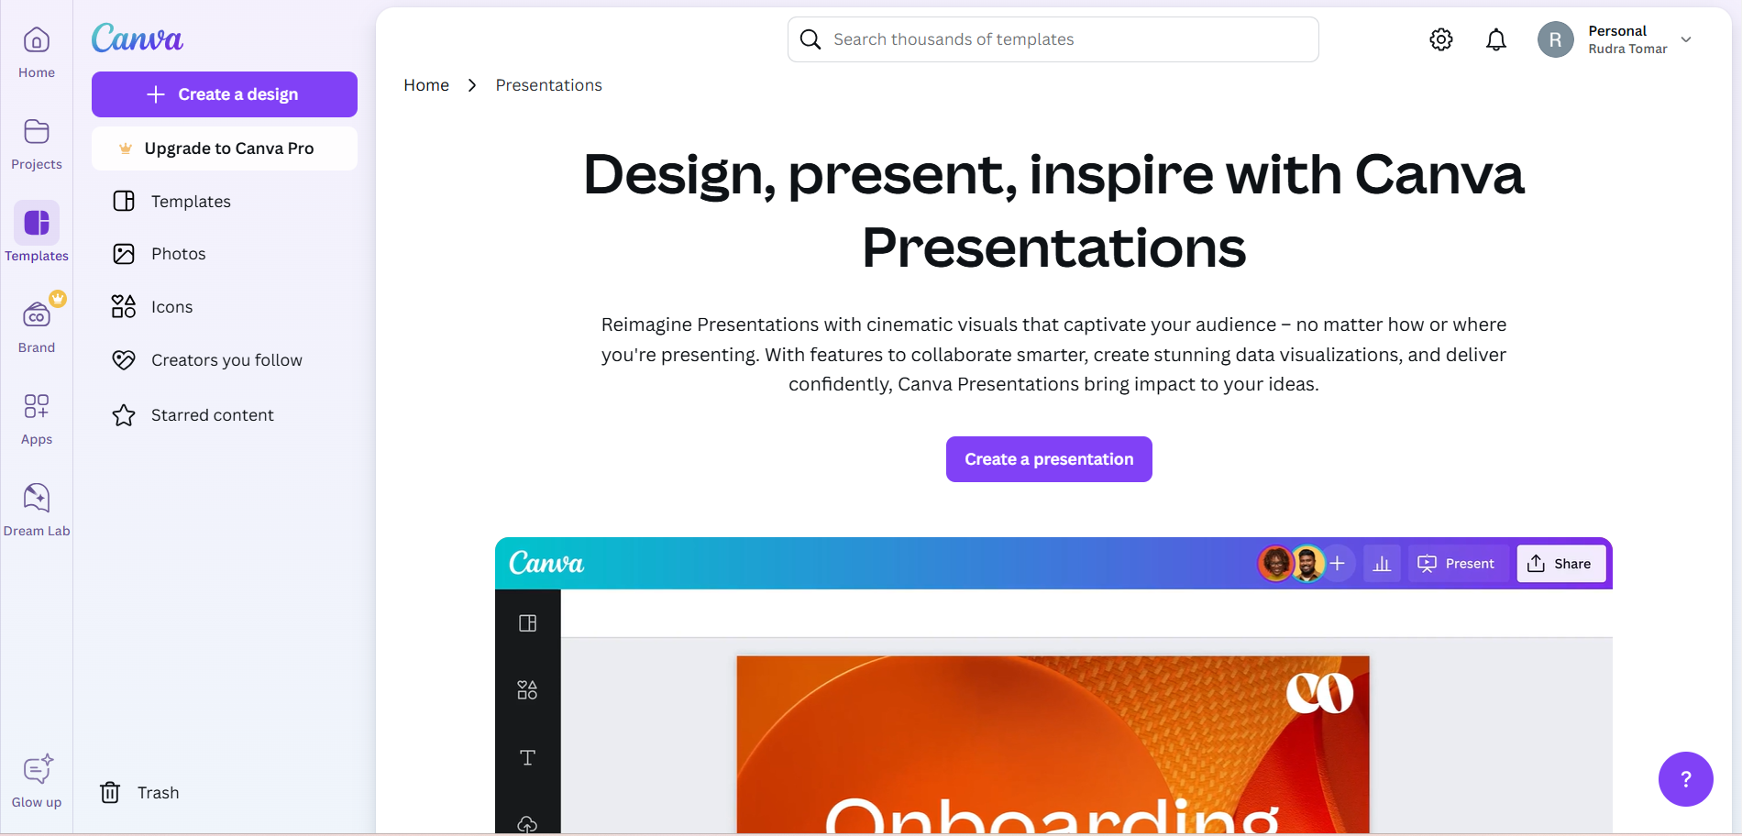Click the Templates layout icon in sidebar menu

124,201
